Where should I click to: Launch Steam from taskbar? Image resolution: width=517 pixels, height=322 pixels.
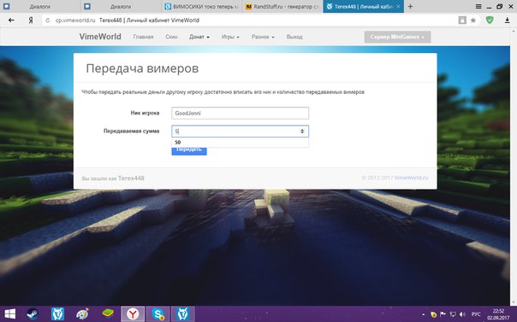[33, 313]
